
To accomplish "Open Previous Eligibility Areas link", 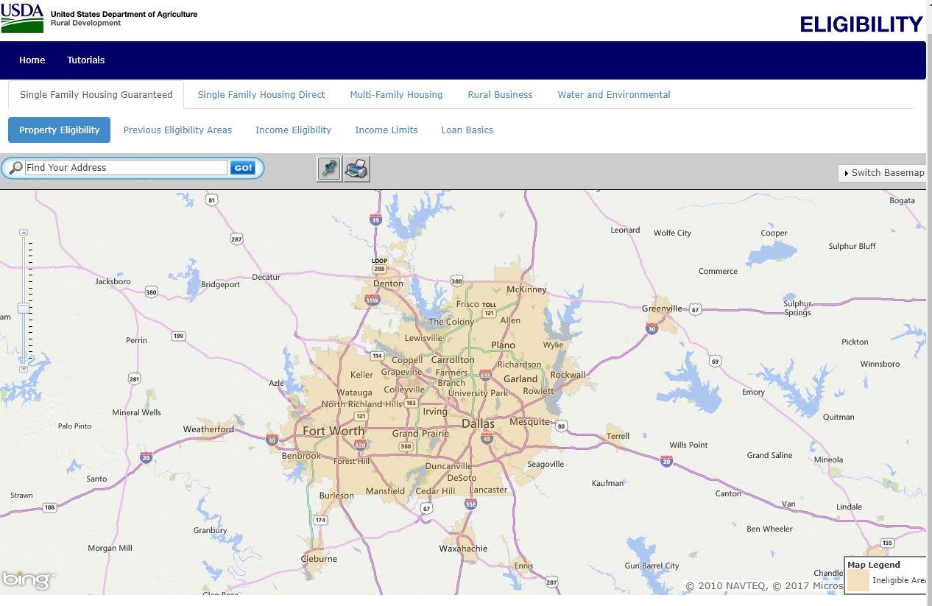I will [x=177, y=130].
